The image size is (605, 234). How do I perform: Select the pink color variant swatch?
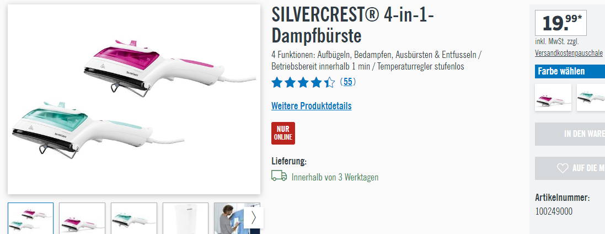[553, 97]
